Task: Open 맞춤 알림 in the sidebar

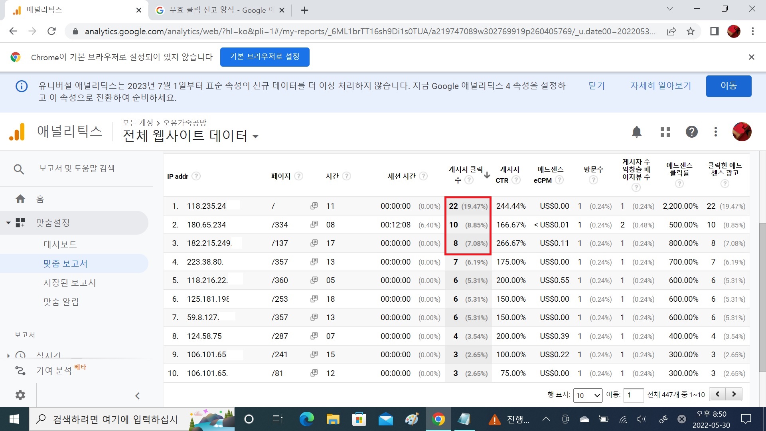Action: [x=61, y=302]
